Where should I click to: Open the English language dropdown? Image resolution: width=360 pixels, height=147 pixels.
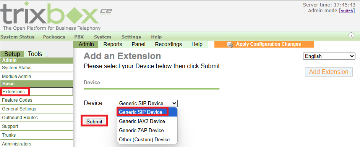point(329,56)
